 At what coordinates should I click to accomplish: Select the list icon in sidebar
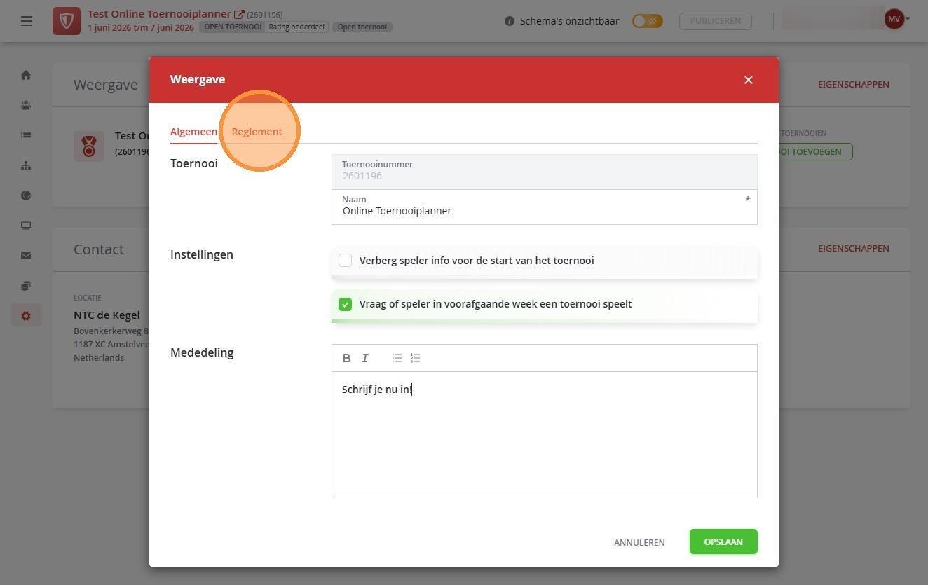pos(26,135)
